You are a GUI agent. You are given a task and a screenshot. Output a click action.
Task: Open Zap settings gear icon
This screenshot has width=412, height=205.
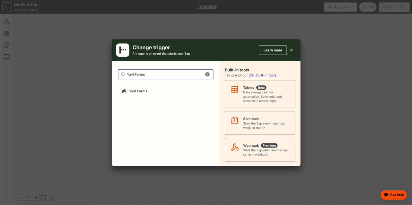(x=7, y=33)
